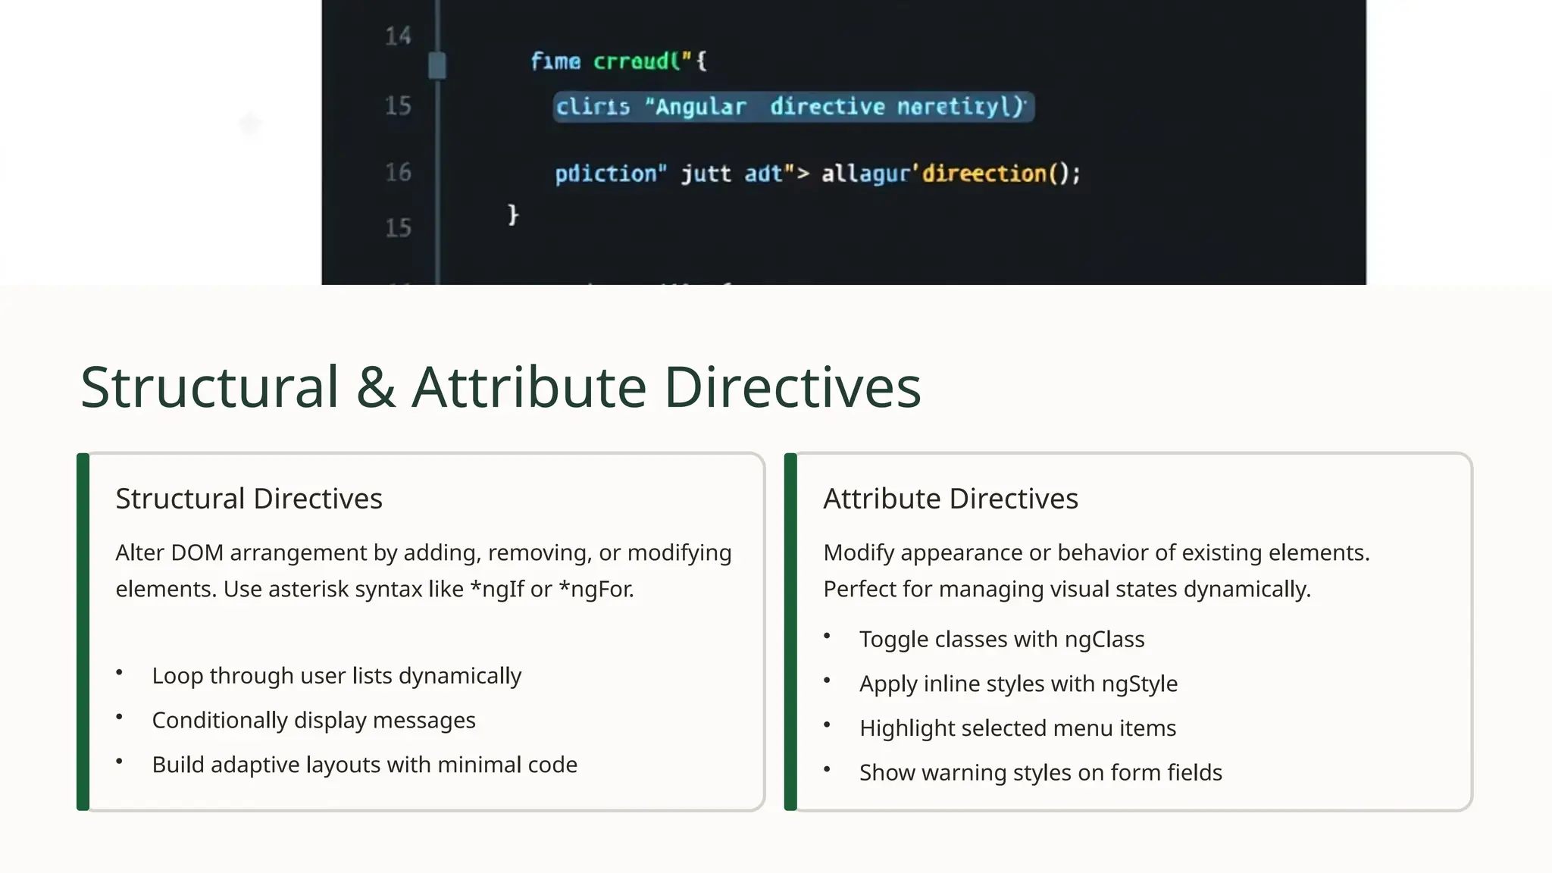The width and height of the screenshot is (1552, 873).
Task: Click the paragraph starting "Alter DOM arrangement"
Action: tap(424, 571)
